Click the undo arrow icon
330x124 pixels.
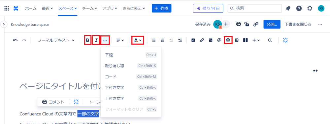tap(16, 40)
